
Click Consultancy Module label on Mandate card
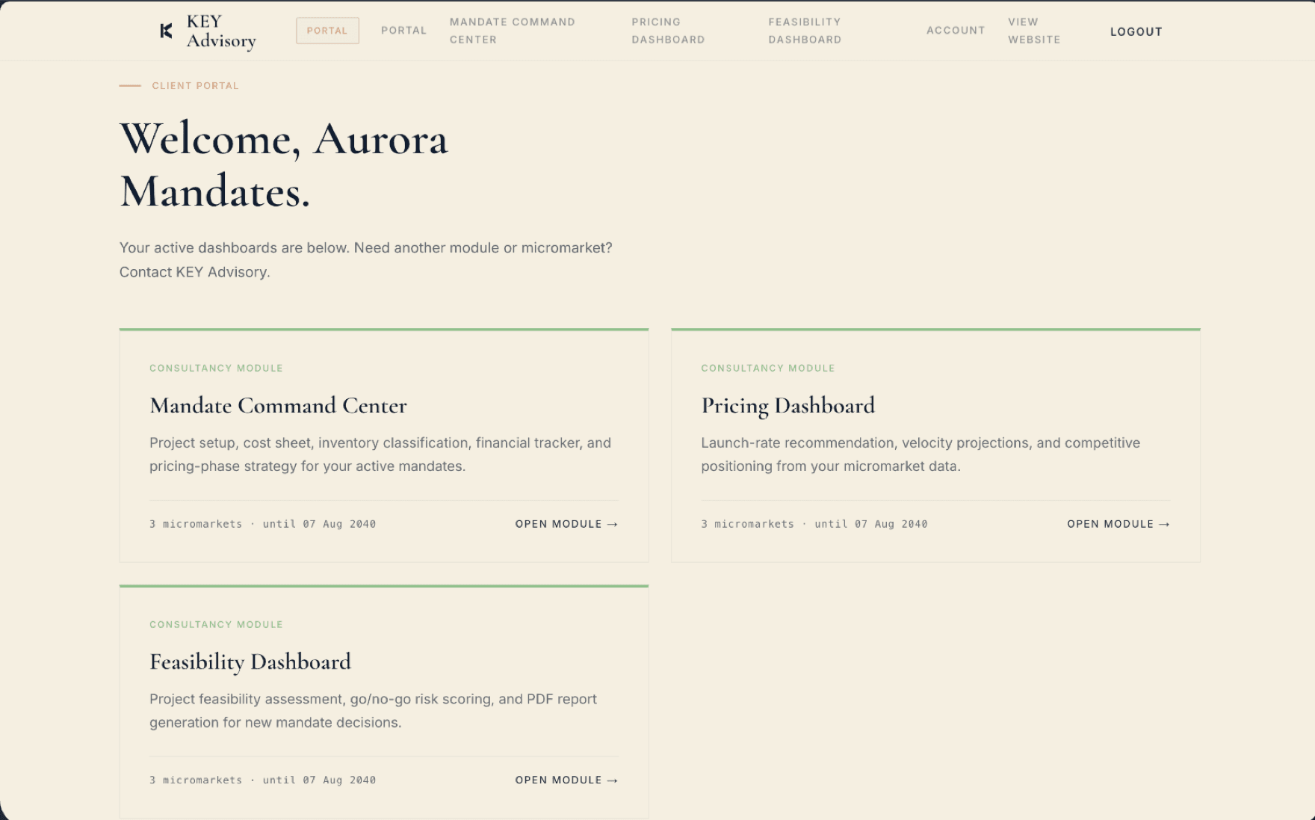coord(216,368)
